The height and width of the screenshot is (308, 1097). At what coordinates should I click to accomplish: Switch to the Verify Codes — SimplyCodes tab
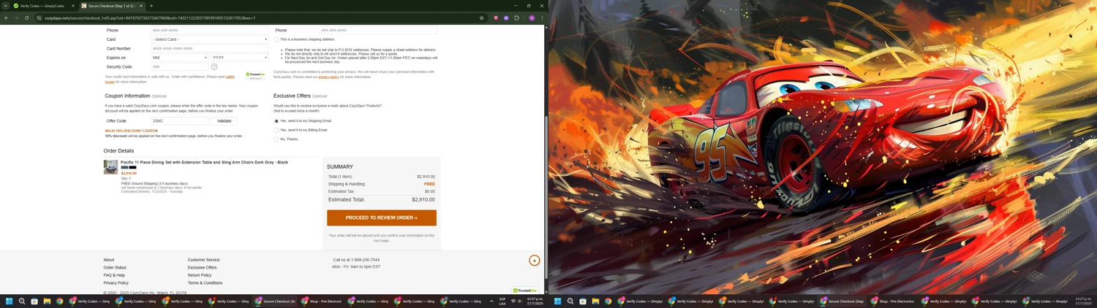pos(43,6)
